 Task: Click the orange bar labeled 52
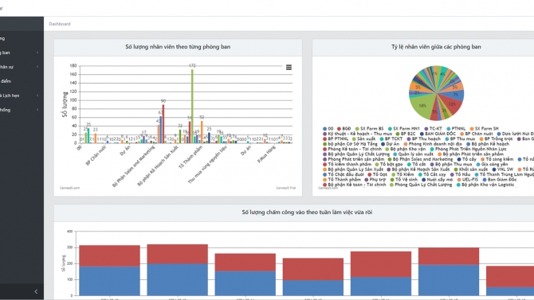coord(202,132)
